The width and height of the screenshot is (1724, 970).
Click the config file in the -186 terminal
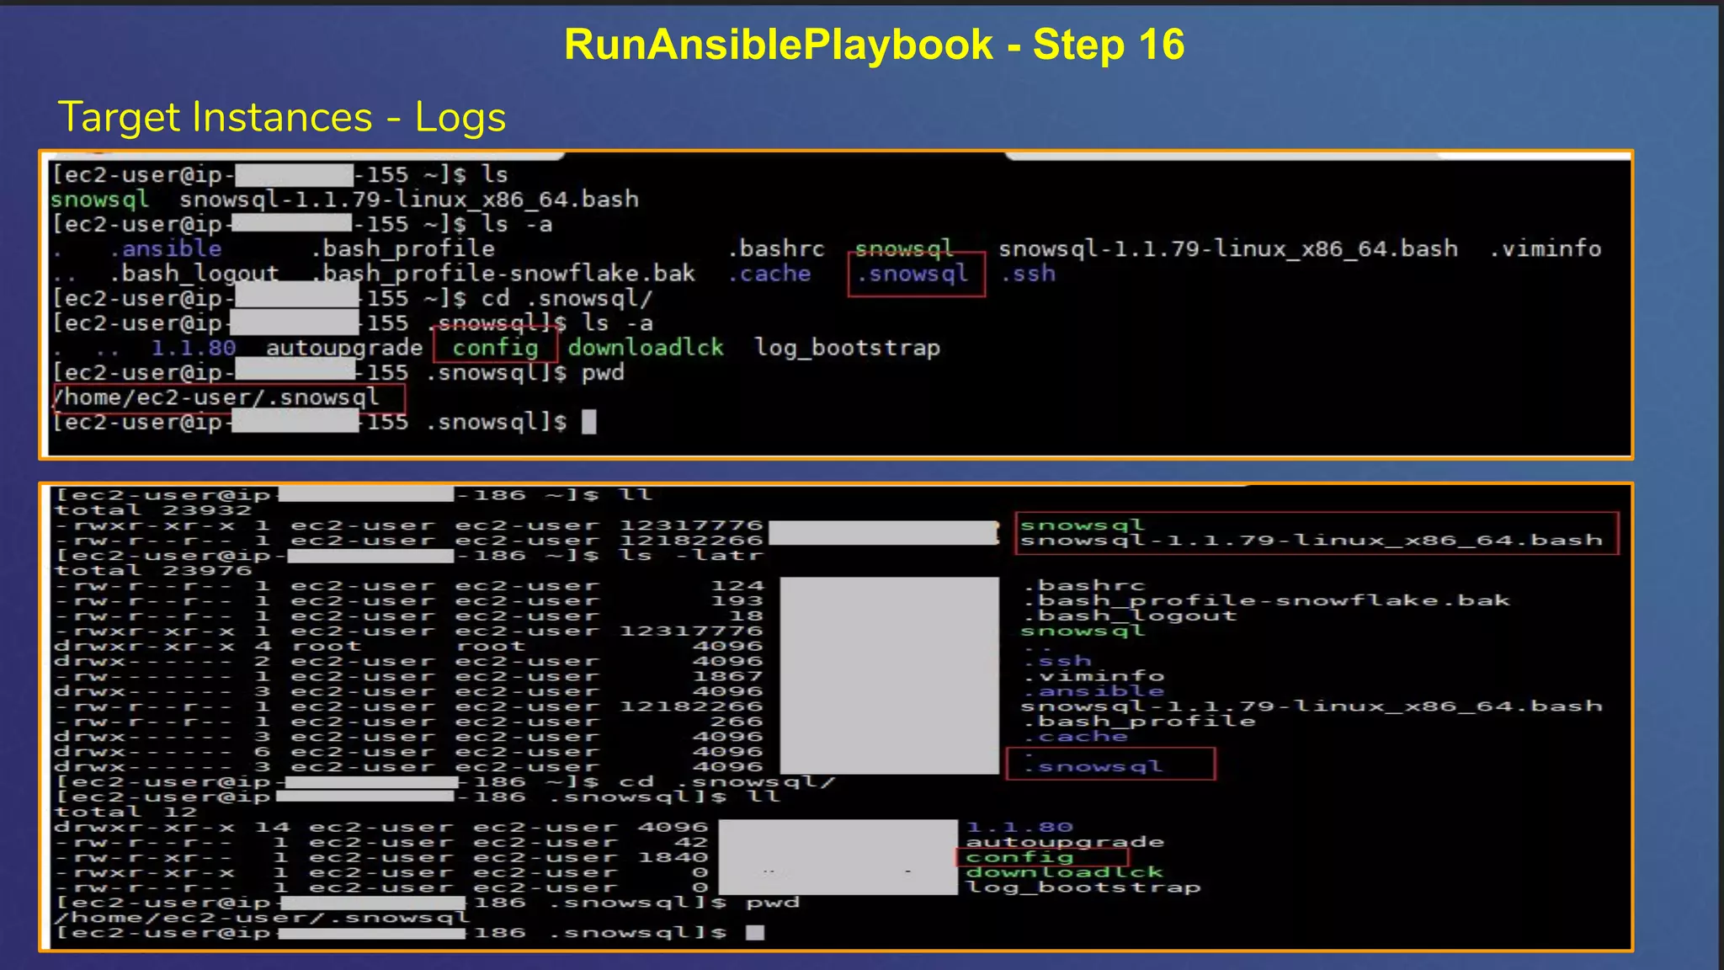1020,858
